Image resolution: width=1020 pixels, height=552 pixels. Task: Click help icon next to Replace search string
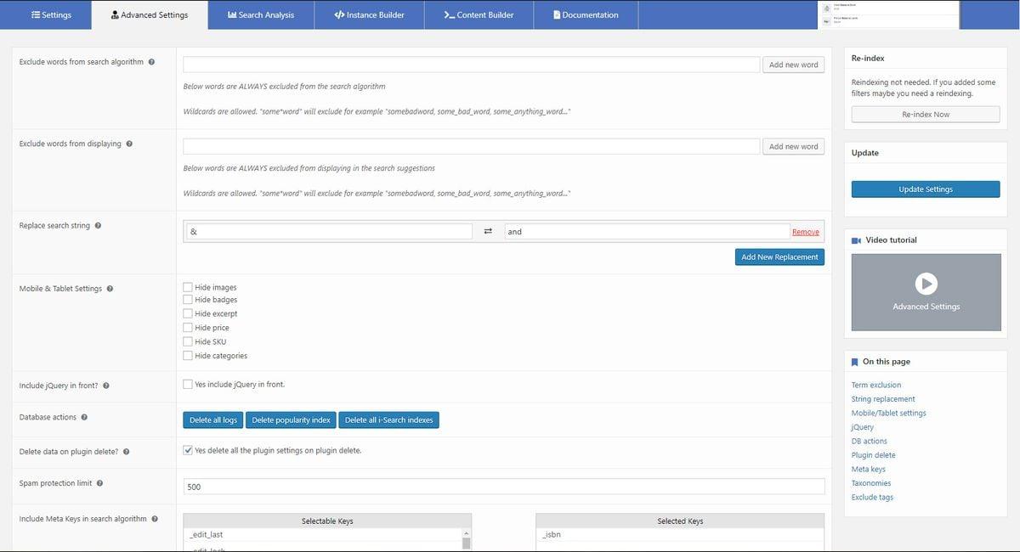[98, 226]
